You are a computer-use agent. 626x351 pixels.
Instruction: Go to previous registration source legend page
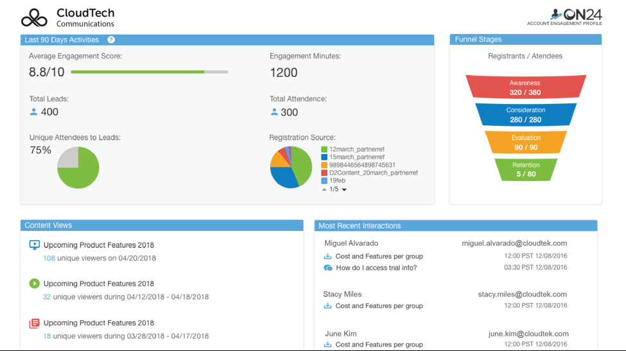pyautogui.click(x=324, y=189)
